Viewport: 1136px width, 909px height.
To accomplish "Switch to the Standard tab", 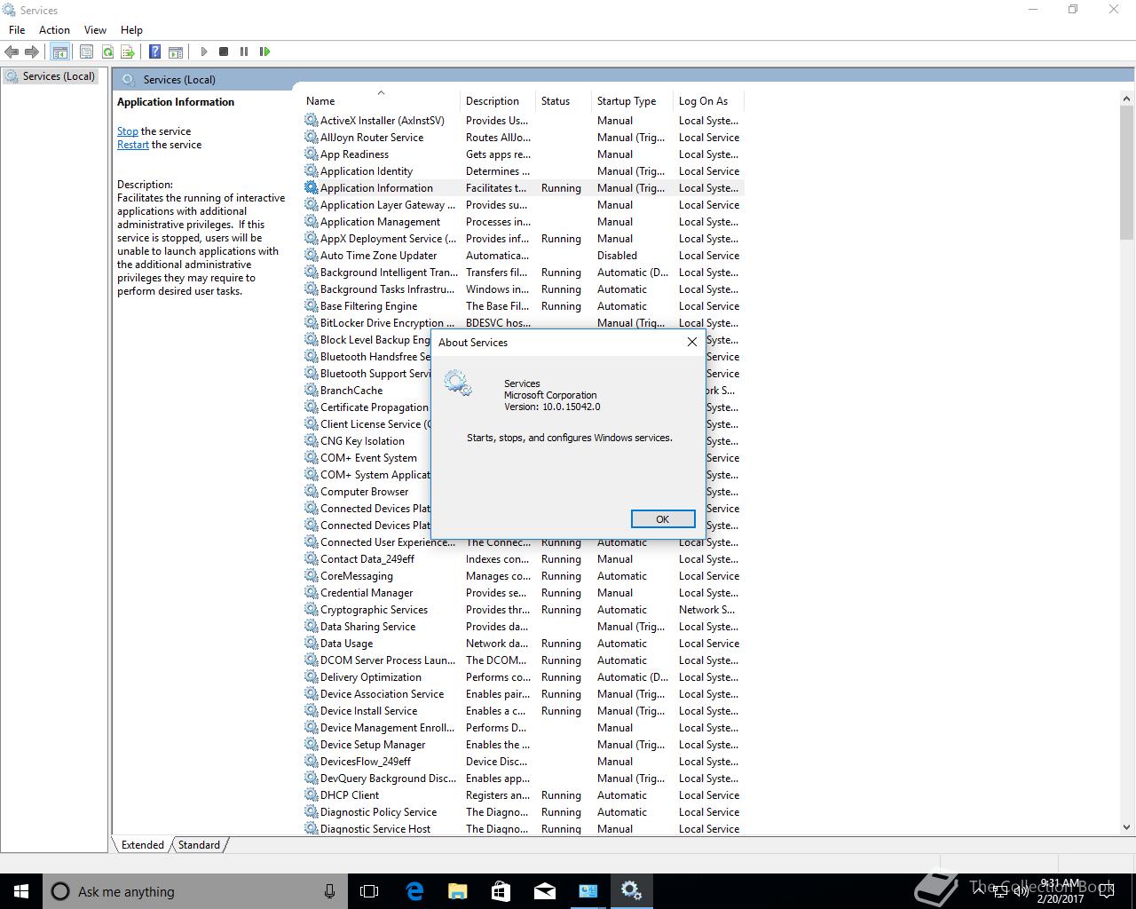I will pyautogui.click(x=199, y=844).
